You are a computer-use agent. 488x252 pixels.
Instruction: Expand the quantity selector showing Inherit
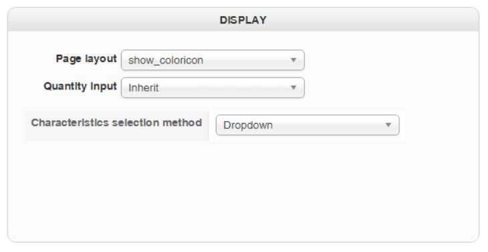coord(213,88)
